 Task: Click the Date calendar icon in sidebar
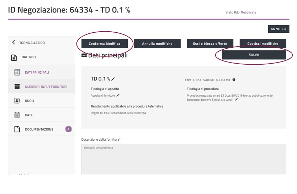(x=17, y=115)
